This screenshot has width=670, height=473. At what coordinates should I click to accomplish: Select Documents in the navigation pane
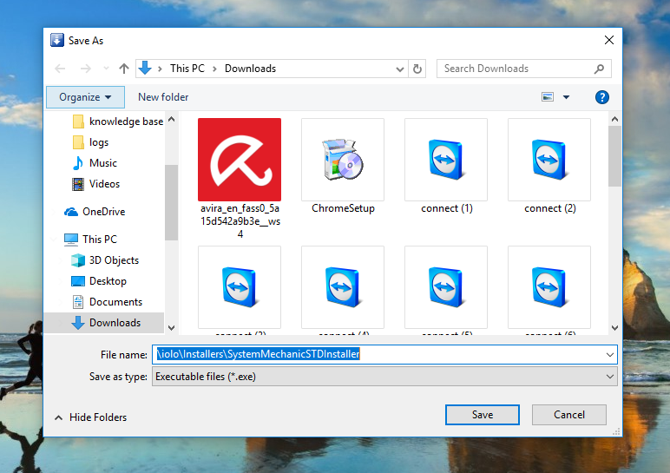point(107,302)
